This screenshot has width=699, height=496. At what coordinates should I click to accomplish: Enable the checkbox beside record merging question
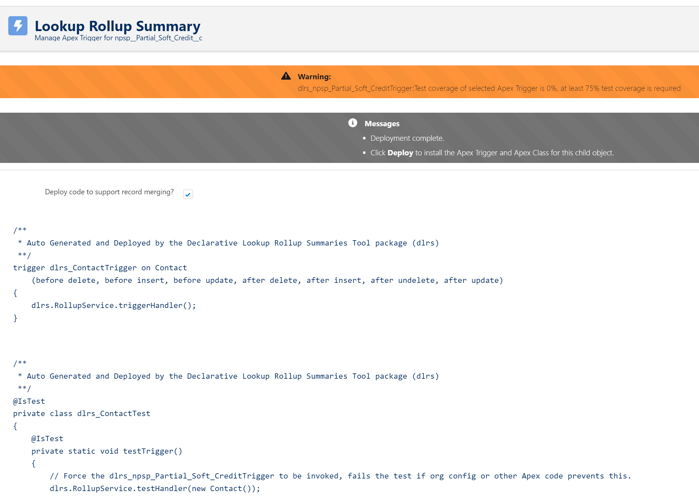[188, 194]
